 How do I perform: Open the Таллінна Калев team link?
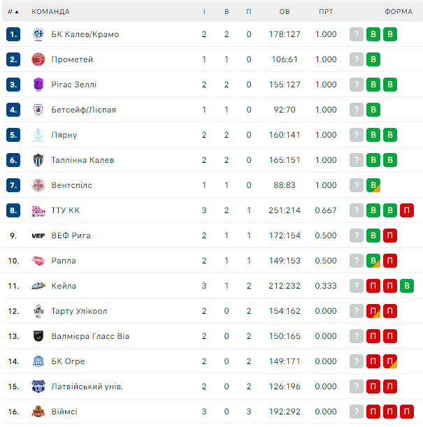[x=83, y=160]
